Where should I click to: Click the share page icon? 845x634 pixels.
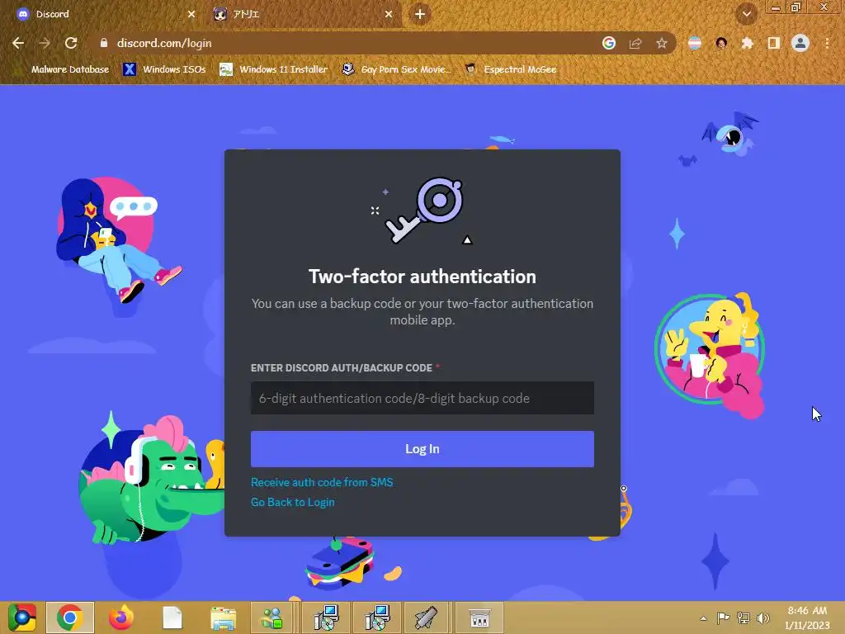point(635,43)
